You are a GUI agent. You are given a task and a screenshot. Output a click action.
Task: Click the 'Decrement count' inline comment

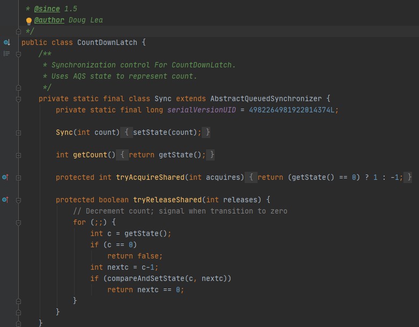click(x=180, y=211)
